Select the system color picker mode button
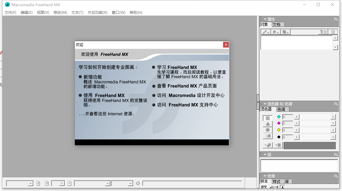 (x=268, y=136)
